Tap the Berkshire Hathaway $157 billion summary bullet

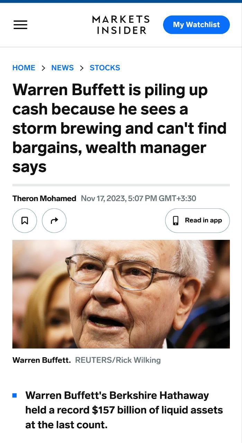pyautogui.click(x=124, y=410)
